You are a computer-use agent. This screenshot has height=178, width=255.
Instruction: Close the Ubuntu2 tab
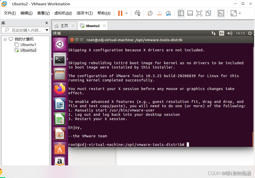click(x=104, y=26)
